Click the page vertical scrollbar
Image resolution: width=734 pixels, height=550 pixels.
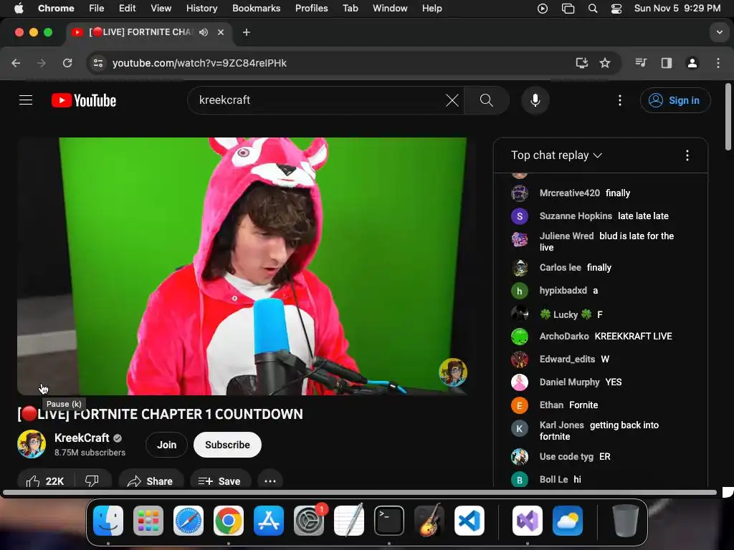pos(728,117)
